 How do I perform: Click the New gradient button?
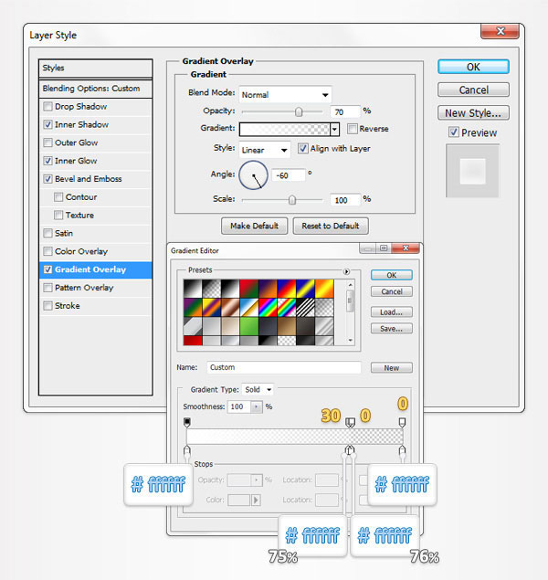(x=391, y=368)
